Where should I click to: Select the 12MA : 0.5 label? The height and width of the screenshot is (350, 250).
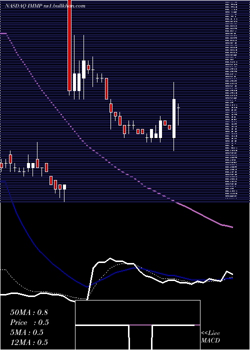tap(29, 342)
